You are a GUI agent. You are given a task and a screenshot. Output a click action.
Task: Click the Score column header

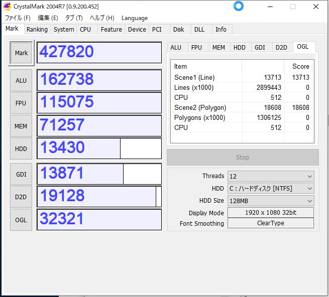[x=299, y=66]
